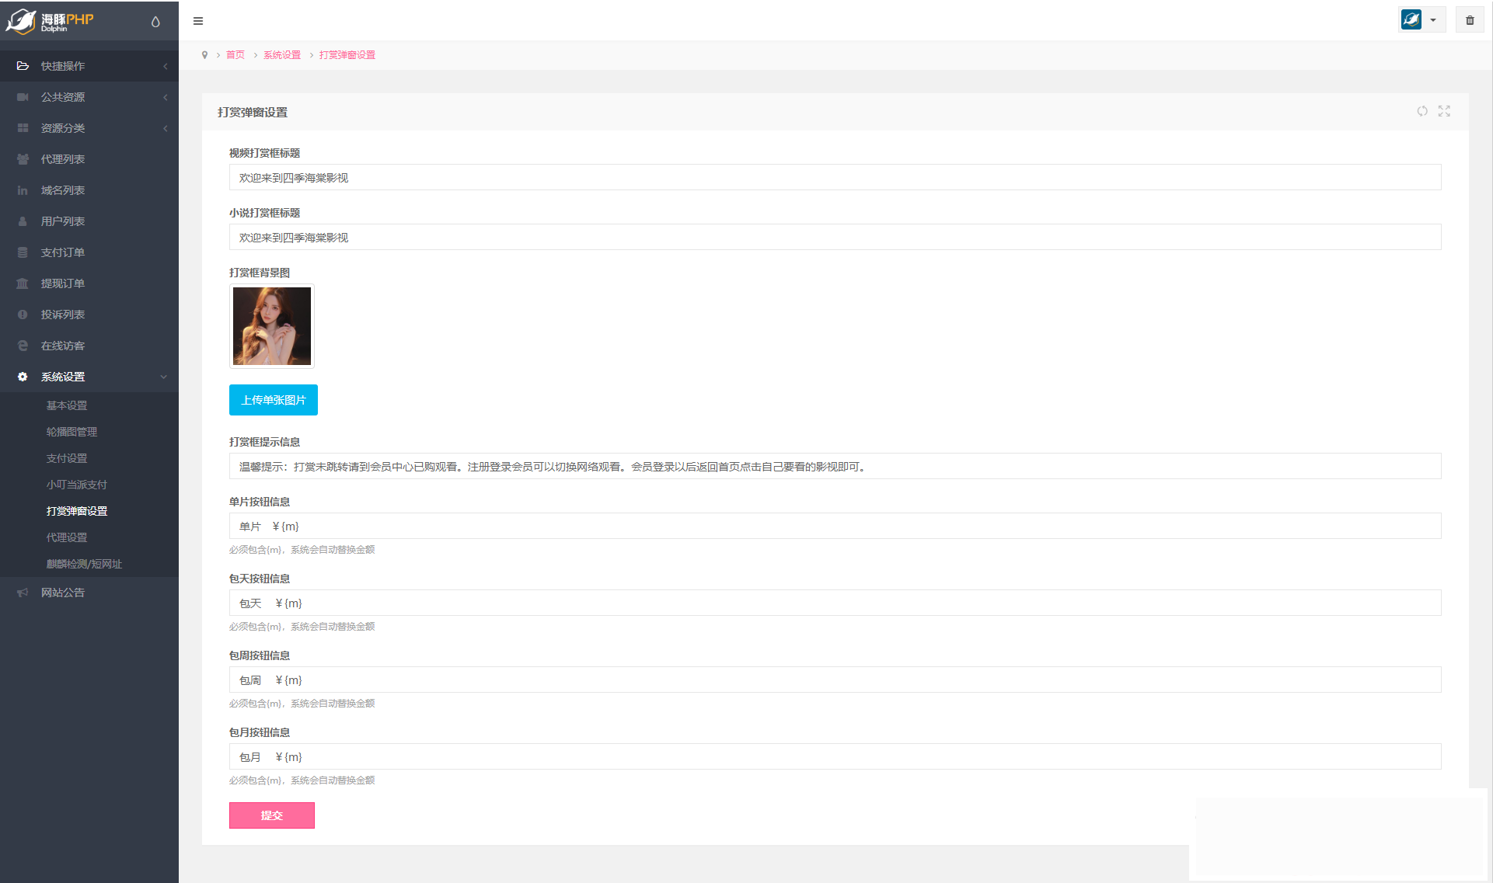Open 基本设置 submenu item
This screenshot has width=1493, height=883.
pos(67,405)
